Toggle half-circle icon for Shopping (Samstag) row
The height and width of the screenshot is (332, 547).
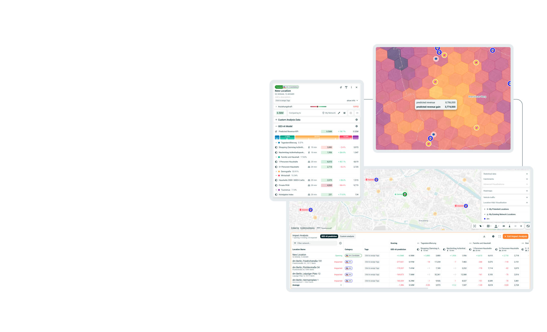coord(276,147)
